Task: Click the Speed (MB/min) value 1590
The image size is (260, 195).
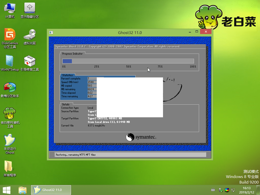Action: pos(91,82)
